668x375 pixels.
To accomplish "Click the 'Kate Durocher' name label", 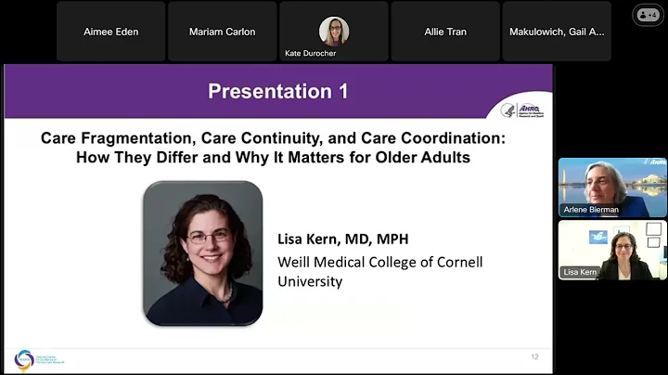I will (310, 53).
